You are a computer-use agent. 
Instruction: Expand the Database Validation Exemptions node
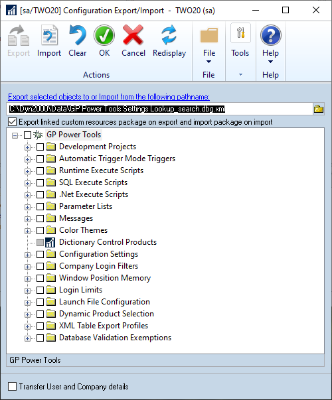[x=27, y=338]
